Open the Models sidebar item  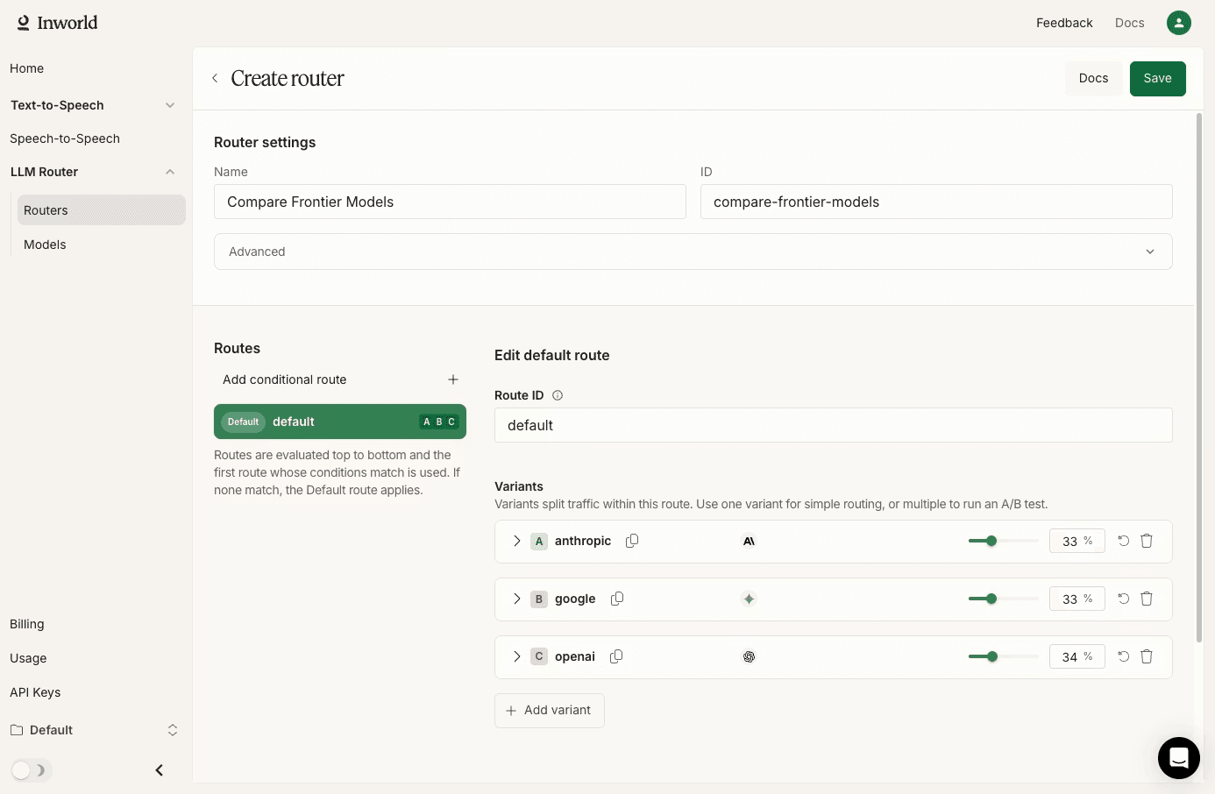coord(45,245)
